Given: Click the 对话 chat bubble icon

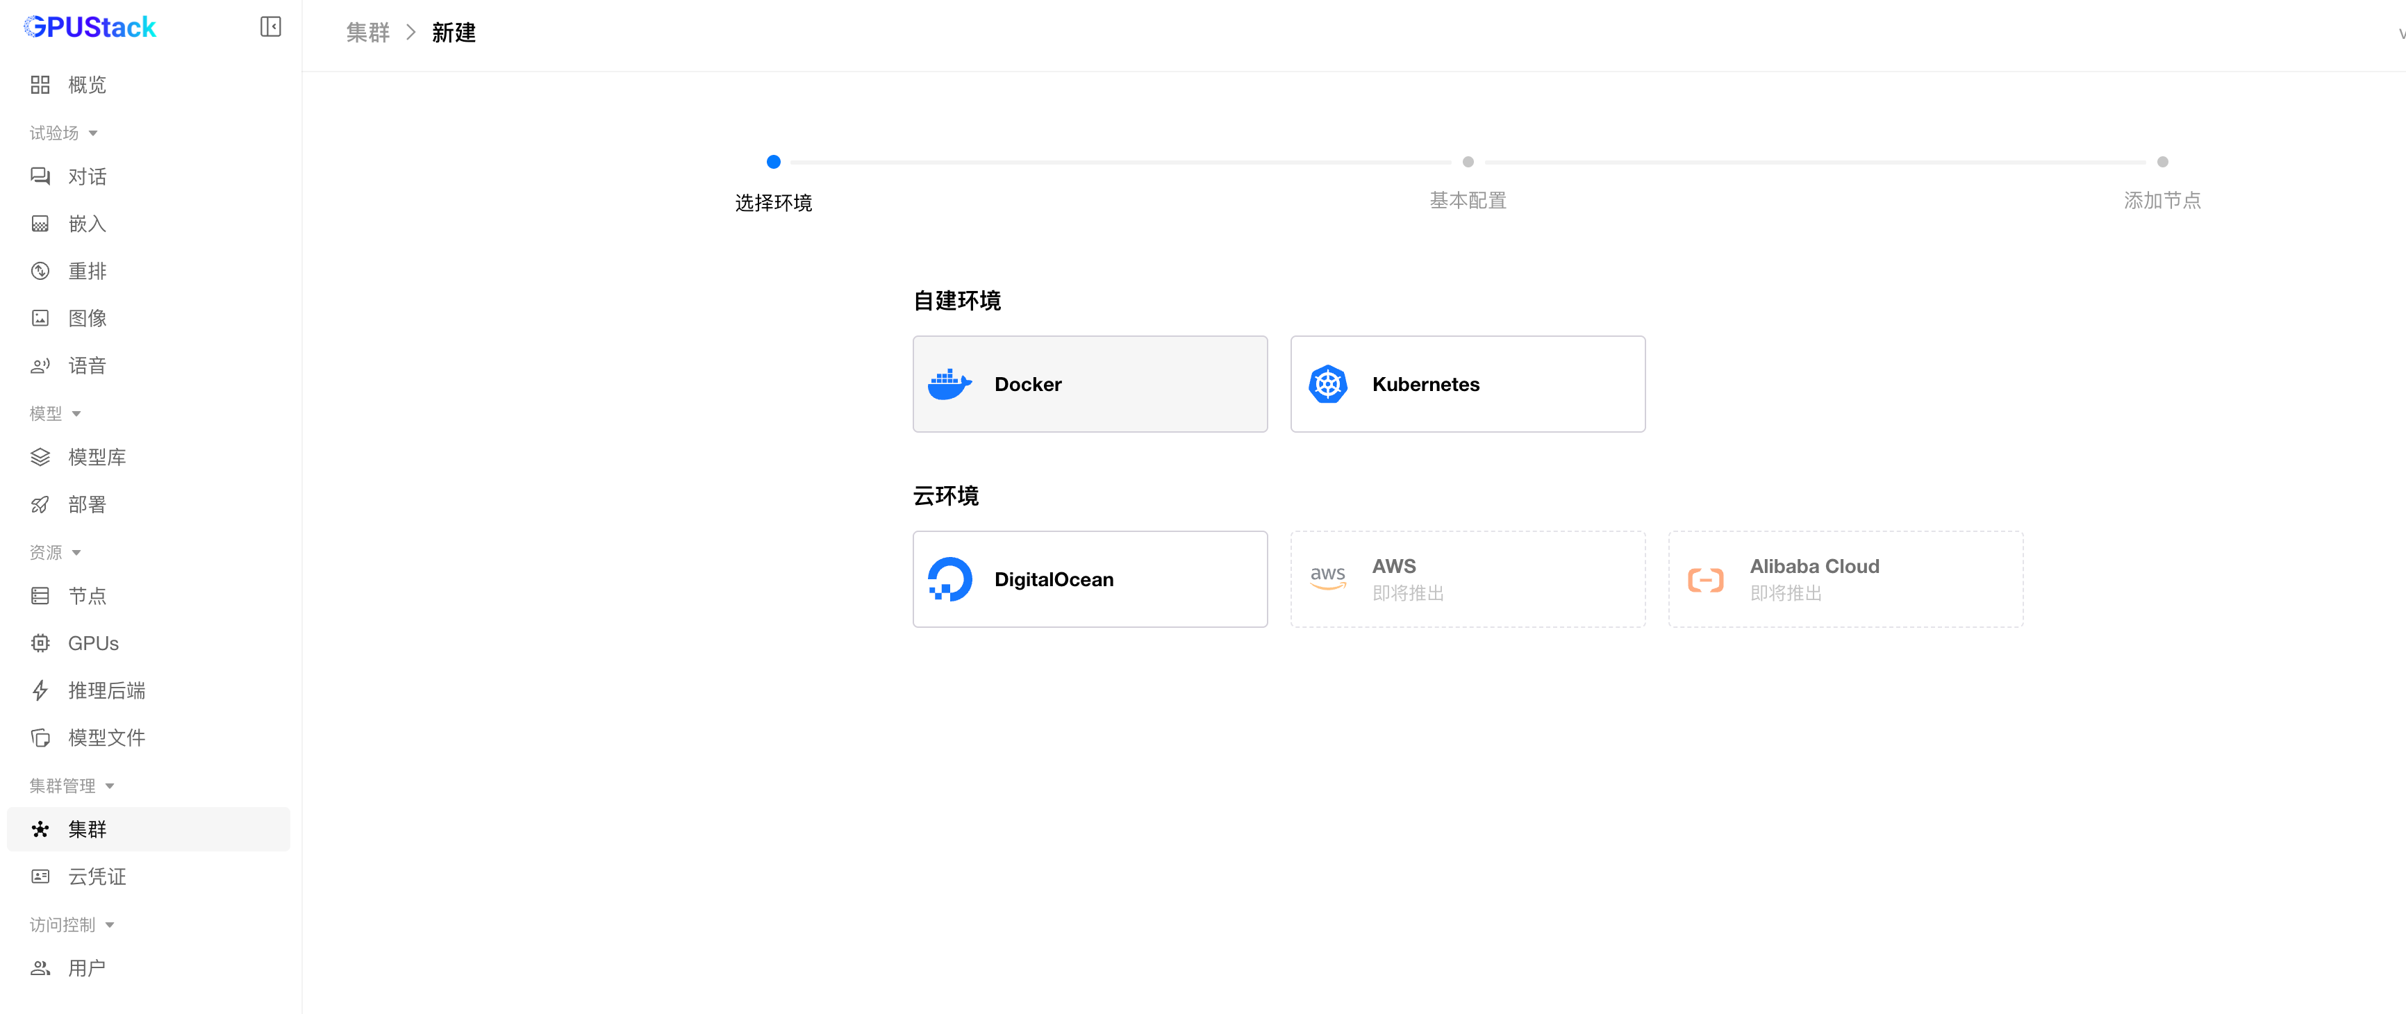Looking at the screenshot, I should pos(40,176).
